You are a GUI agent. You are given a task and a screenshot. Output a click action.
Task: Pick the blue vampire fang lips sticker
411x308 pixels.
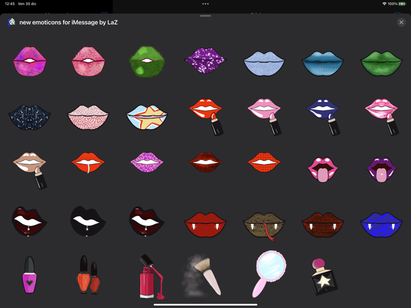[382, 225]
